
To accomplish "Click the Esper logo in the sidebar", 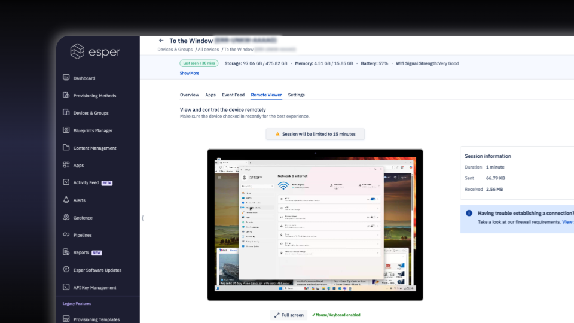I will click(x=95, y=51).
